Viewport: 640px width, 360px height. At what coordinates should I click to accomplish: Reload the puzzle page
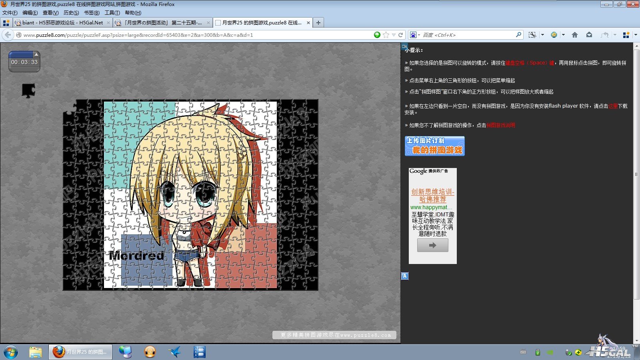tap(401, 35)
